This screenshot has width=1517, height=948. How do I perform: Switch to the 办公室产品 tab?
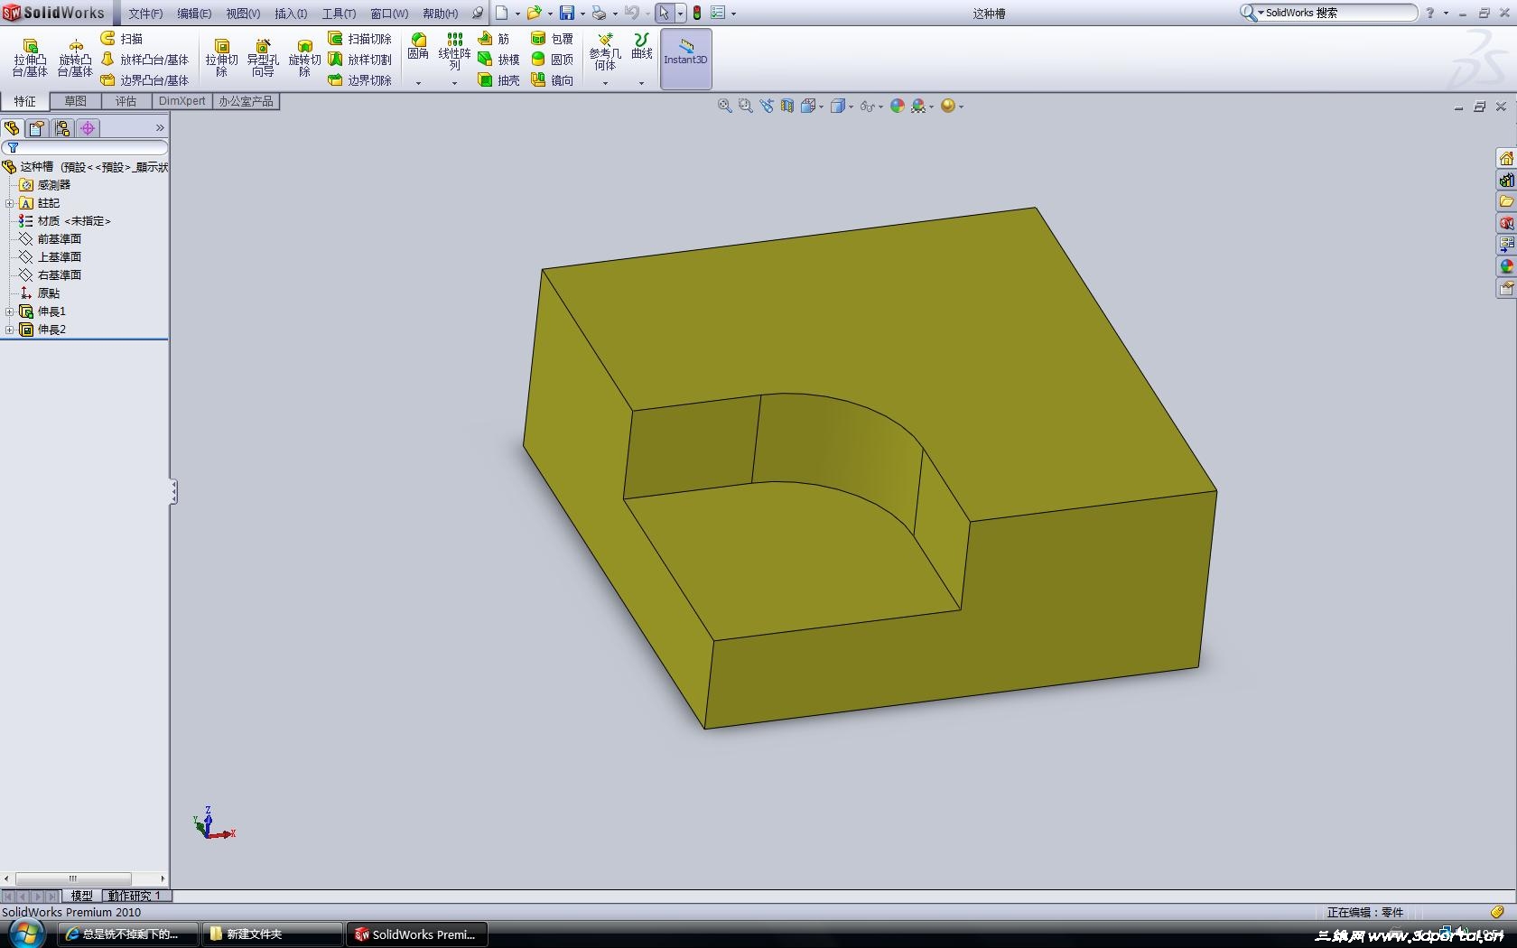pyautogui.click(x=246, y=101)
